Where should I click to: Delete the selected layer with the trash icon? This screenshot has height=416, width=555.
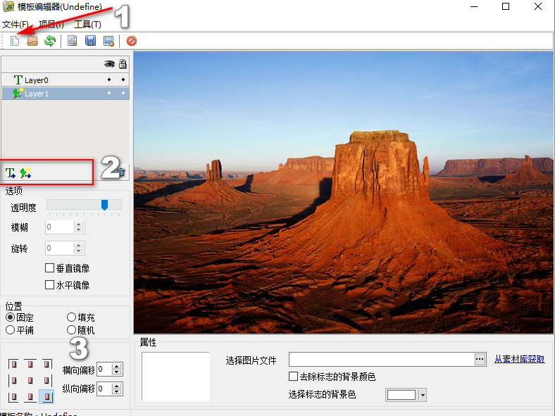(x=121, y=172)
